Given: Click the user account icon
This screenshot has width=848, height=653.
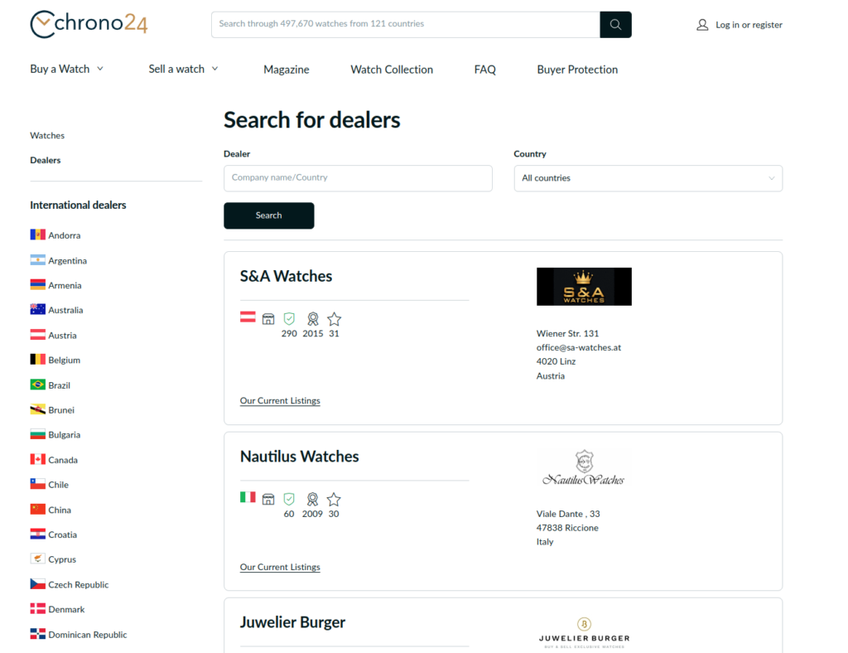Looking at the screenshot, I should [702, 25].
